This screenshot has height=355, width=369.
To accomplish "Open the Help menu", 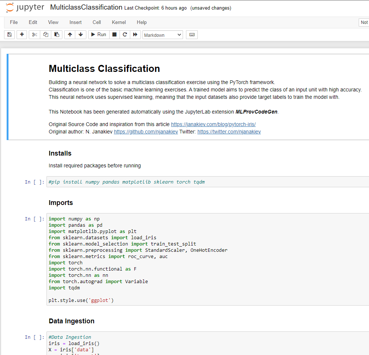I will [x=142, y=22].
